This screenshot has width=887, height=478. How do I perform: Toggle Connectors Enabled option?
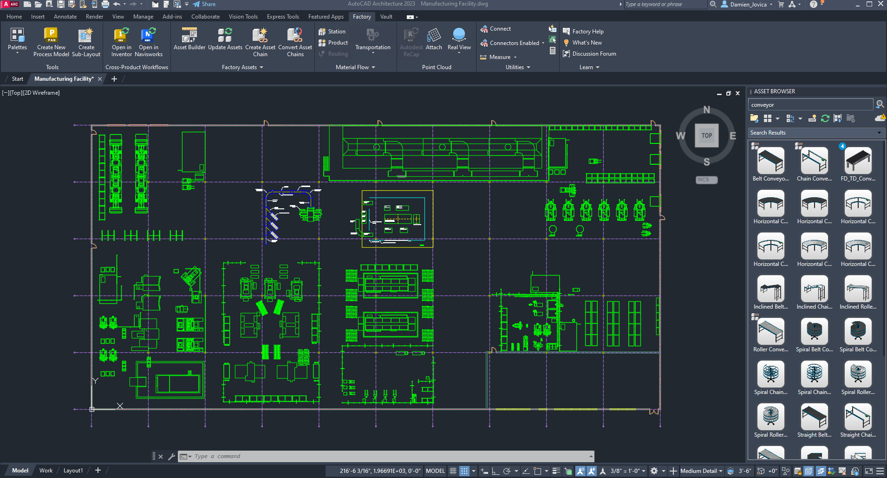click(512, 43)
